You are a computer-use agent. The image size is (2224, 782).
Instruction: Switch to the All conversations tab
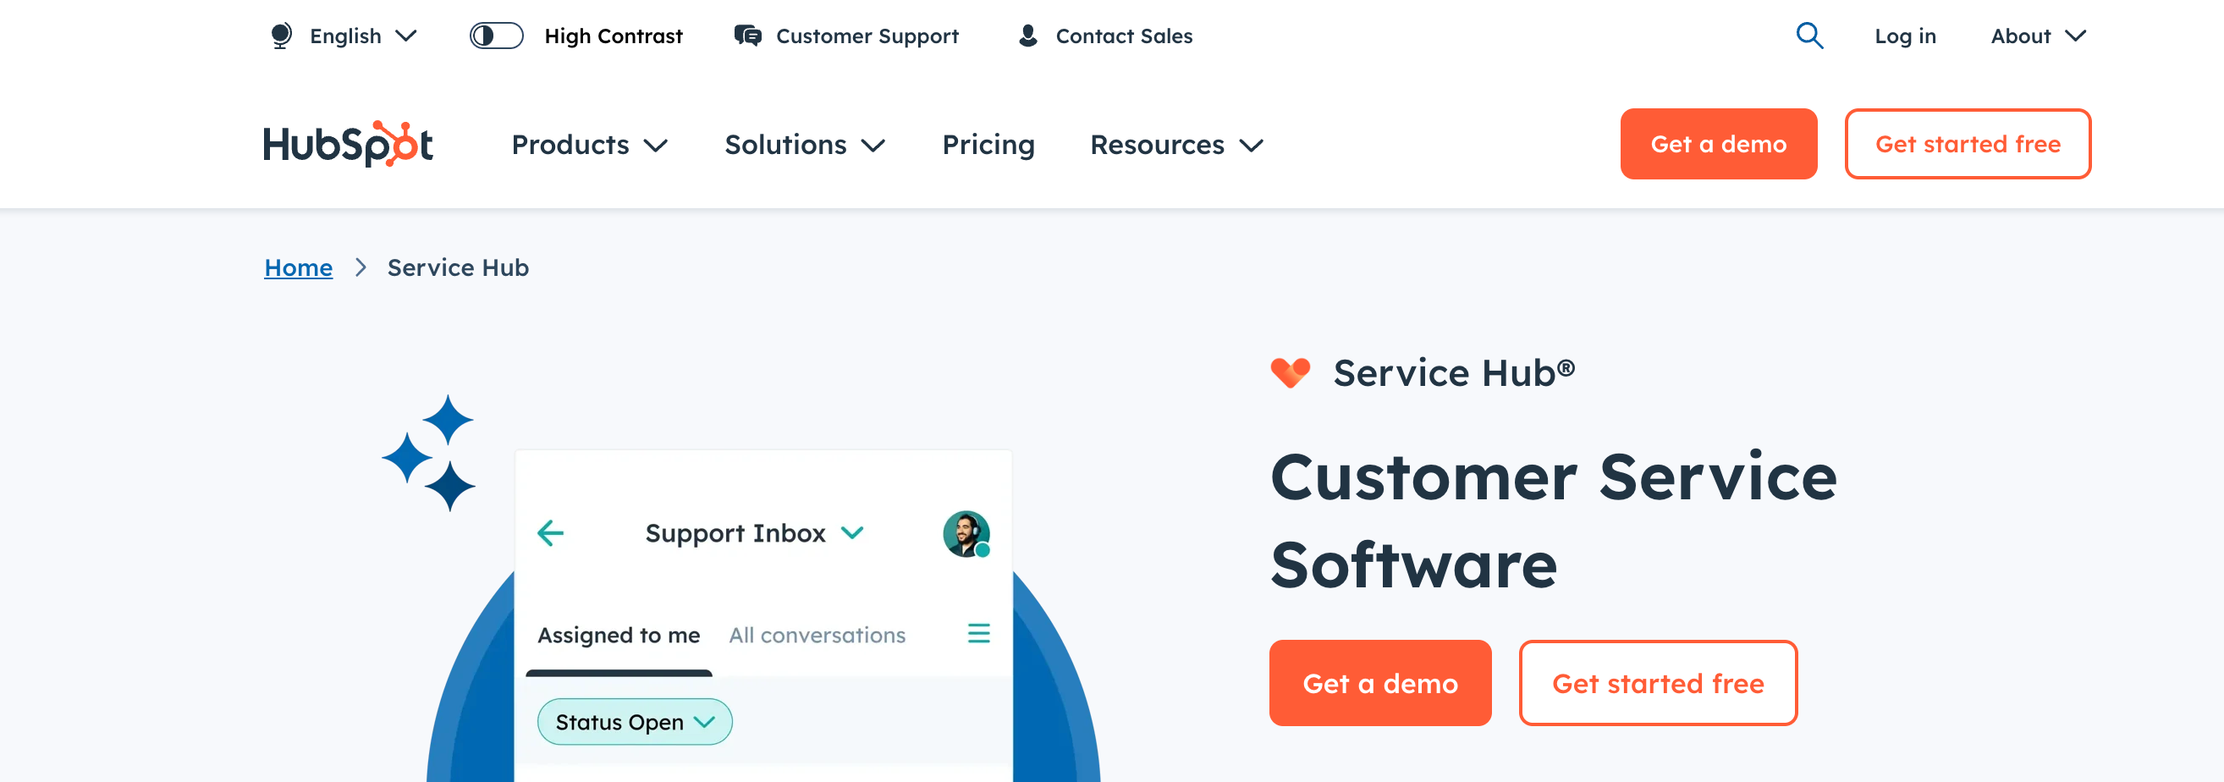coord(817,636)
